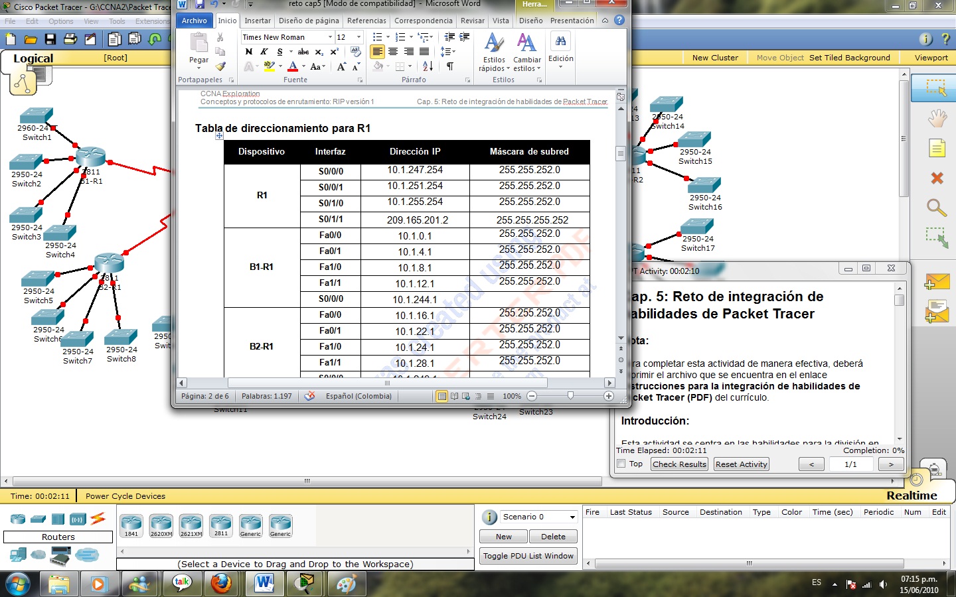Increase indent in Word's paragraph group
This screenshot has width=956, height=597.
pos(465,37)
